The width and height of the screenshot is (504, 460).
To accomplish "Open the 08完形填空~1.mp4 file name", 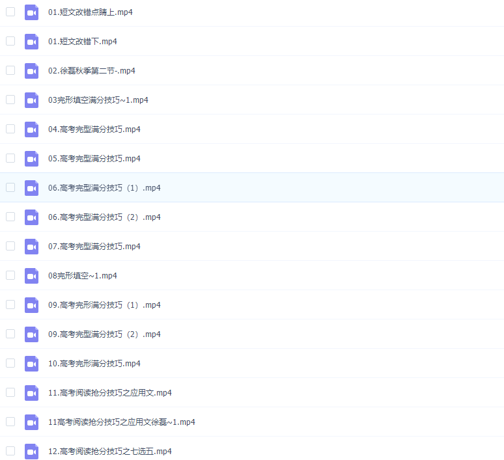I will click(82, 276).
